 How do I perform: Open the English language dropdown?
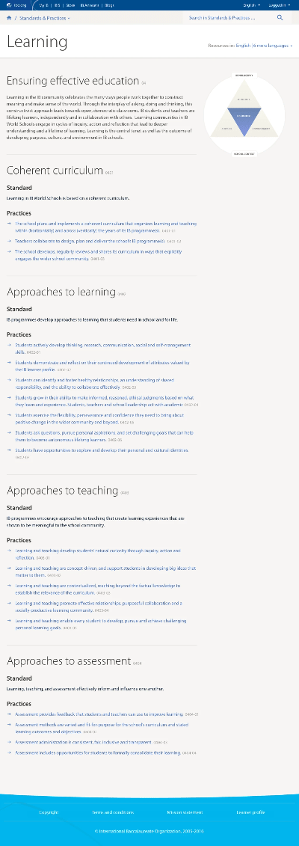252,4
